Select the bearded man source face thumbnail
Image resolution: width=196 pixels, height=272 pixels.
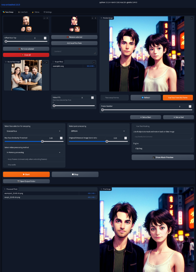tap(29, 29)
